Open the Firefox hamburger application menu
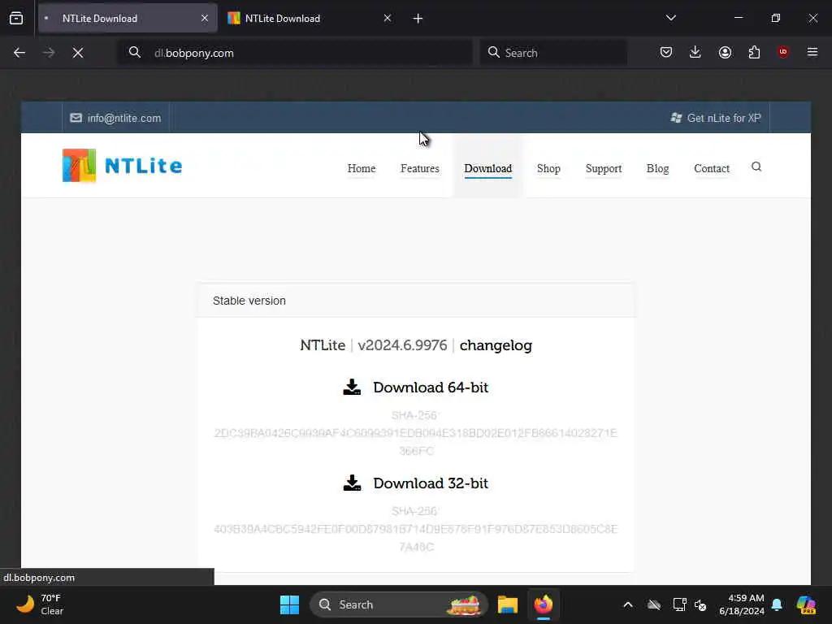The width and height of the screenshot is (832, 624). point(812,52)
